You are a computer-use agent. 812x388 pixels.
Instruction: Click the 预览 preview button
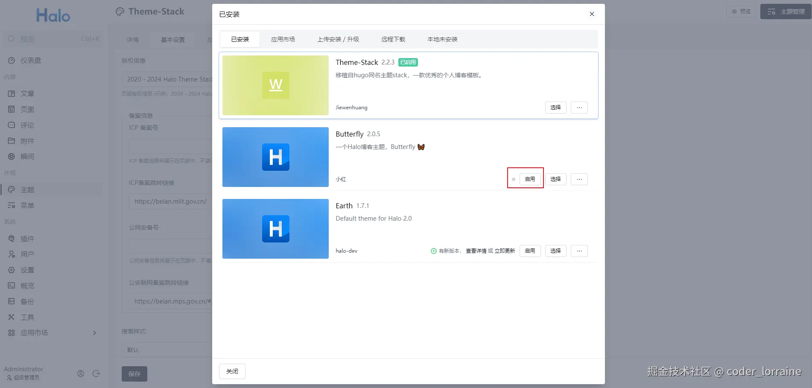click(x=741, y=12)
